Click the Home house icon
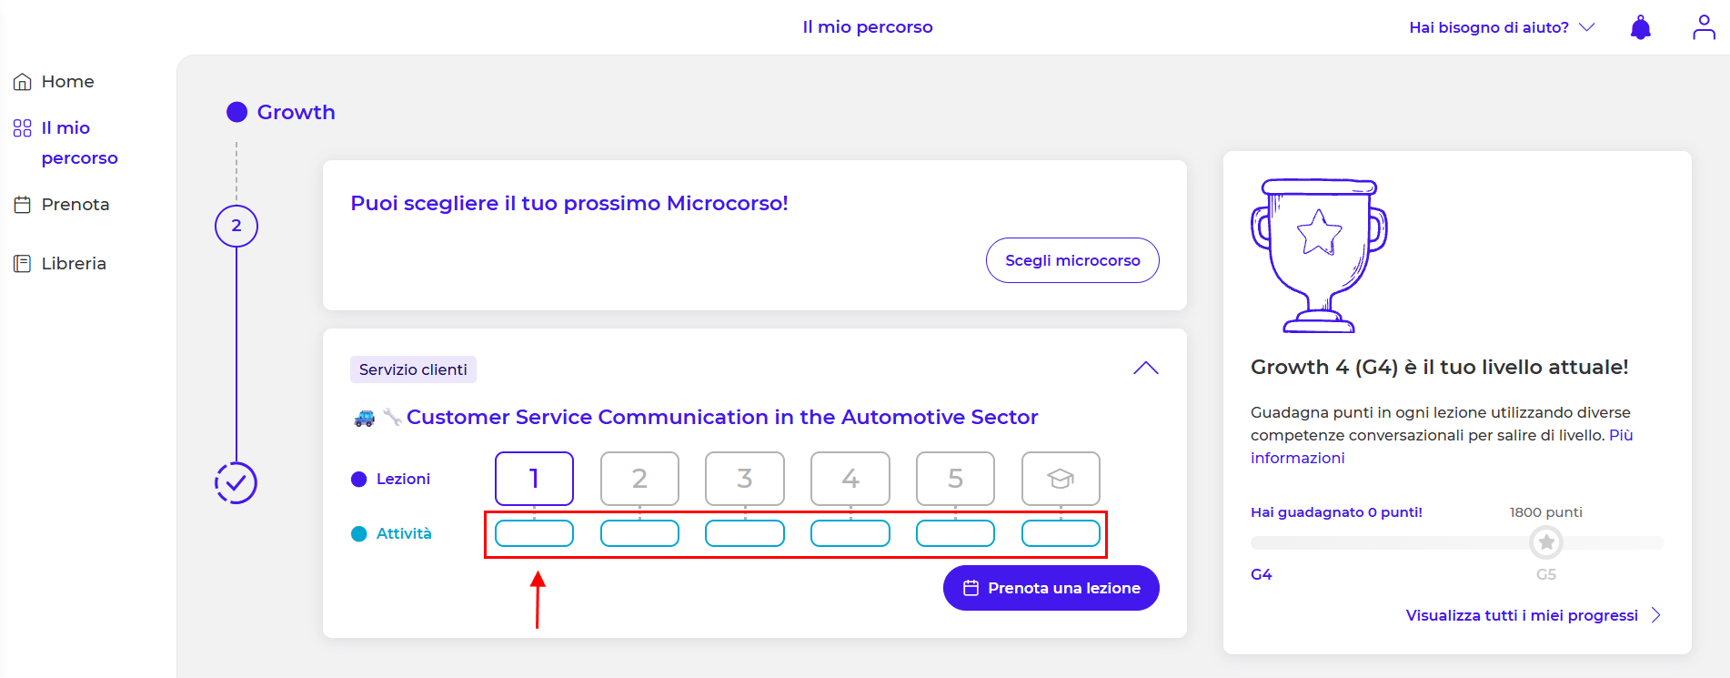 click(x=23, y=82)
